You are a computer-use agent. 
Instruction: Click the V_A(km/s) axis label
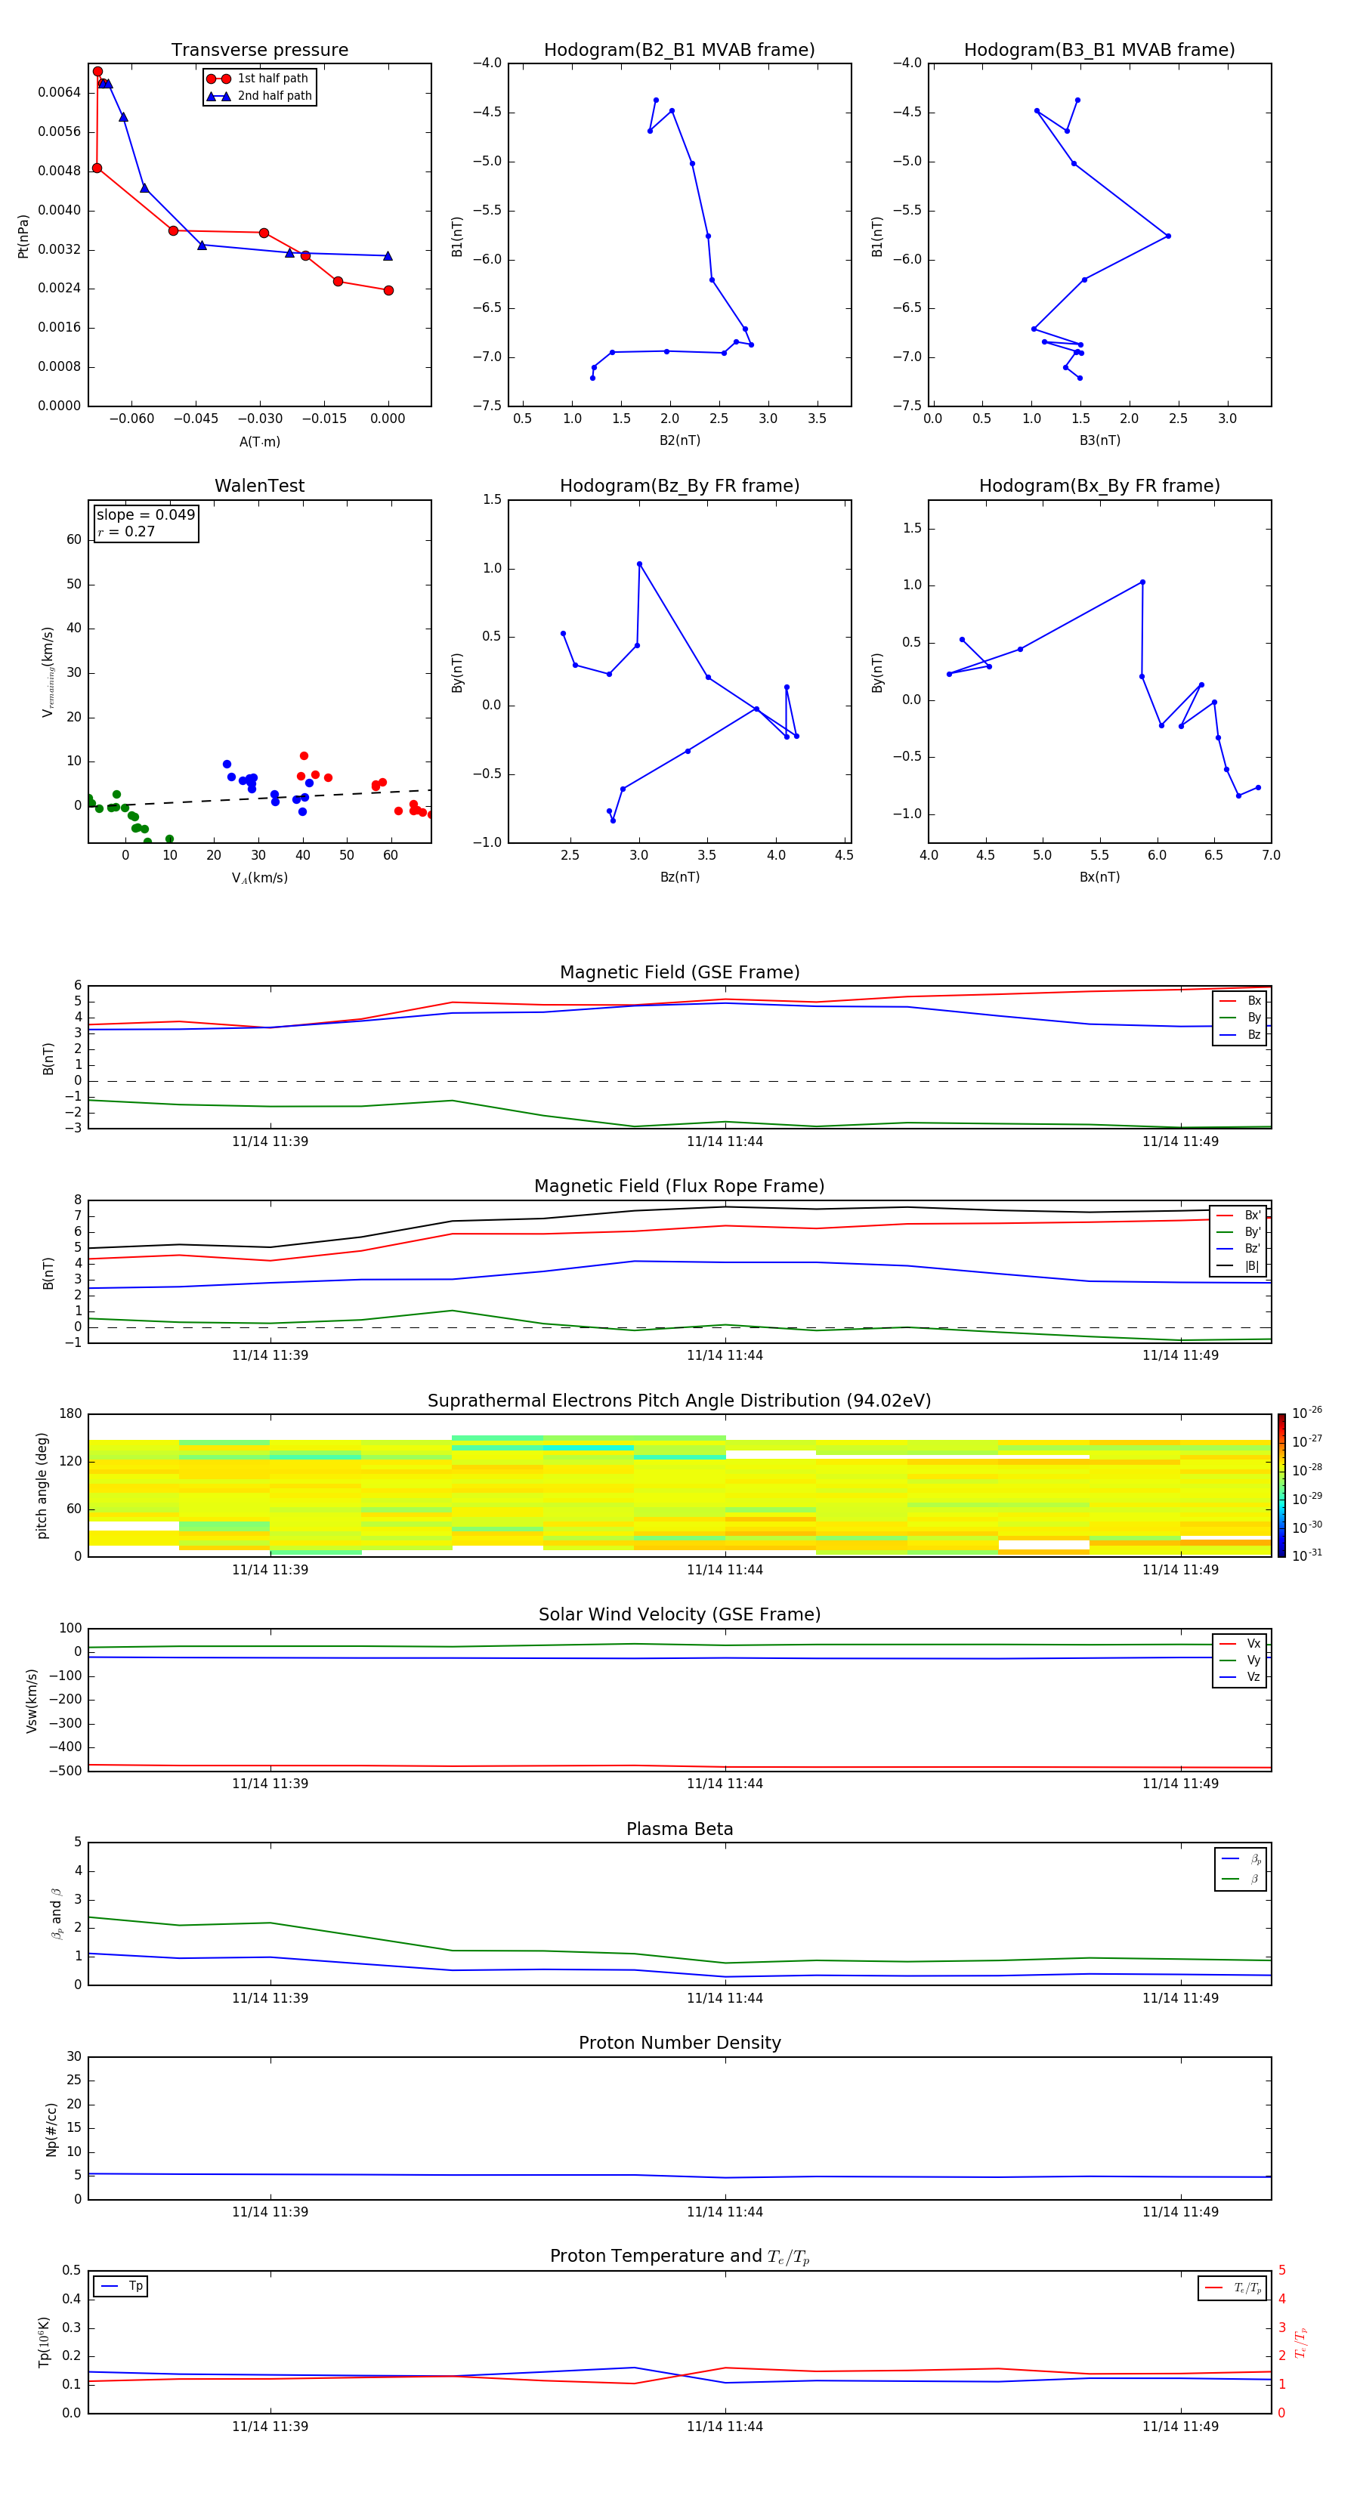pyautogui.click(x=259, y=878)
